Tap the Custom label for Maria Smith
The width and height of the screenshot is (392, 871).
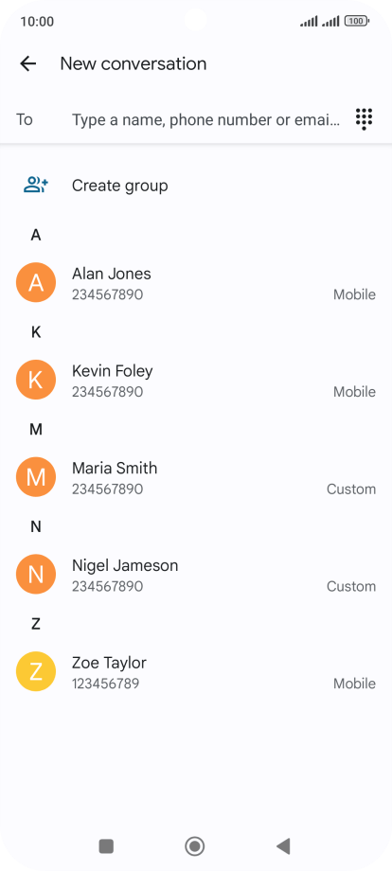(351, 489)
